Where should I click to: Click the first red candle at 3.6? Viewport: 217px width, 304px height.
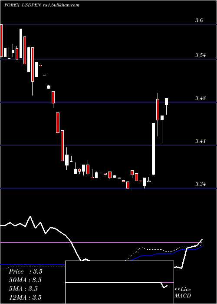pos(1,40)
